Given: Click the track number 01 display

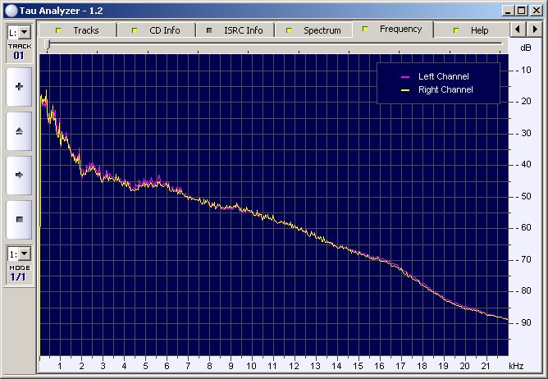Looking at the screenshot, I should click(x=19, y=56).
